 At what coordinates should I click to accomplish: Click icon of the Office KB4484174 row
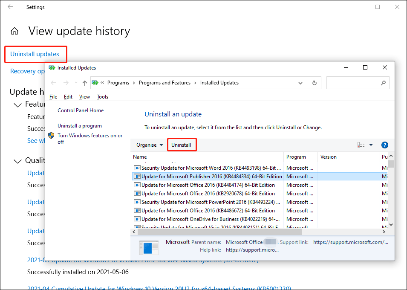tap(137, 185)
